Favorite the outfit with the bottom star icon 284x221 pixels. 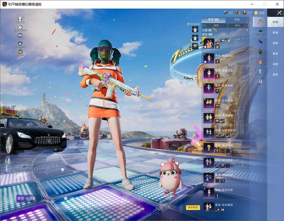66,198
